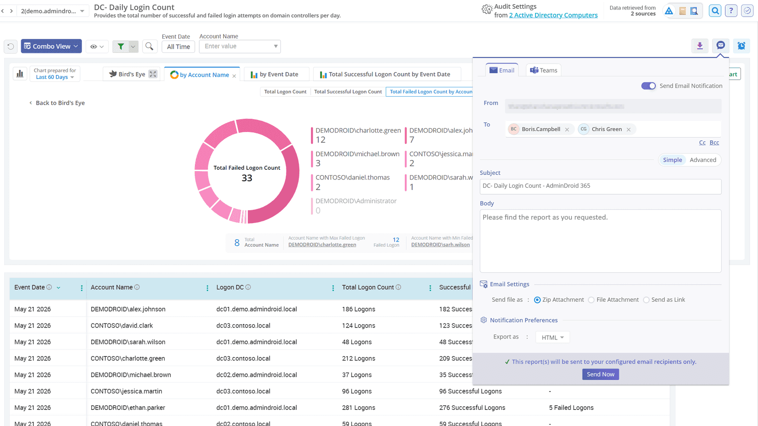Open the filter funnel icon
The width and height of the screenshot is (758, 426).
point(121,46)
